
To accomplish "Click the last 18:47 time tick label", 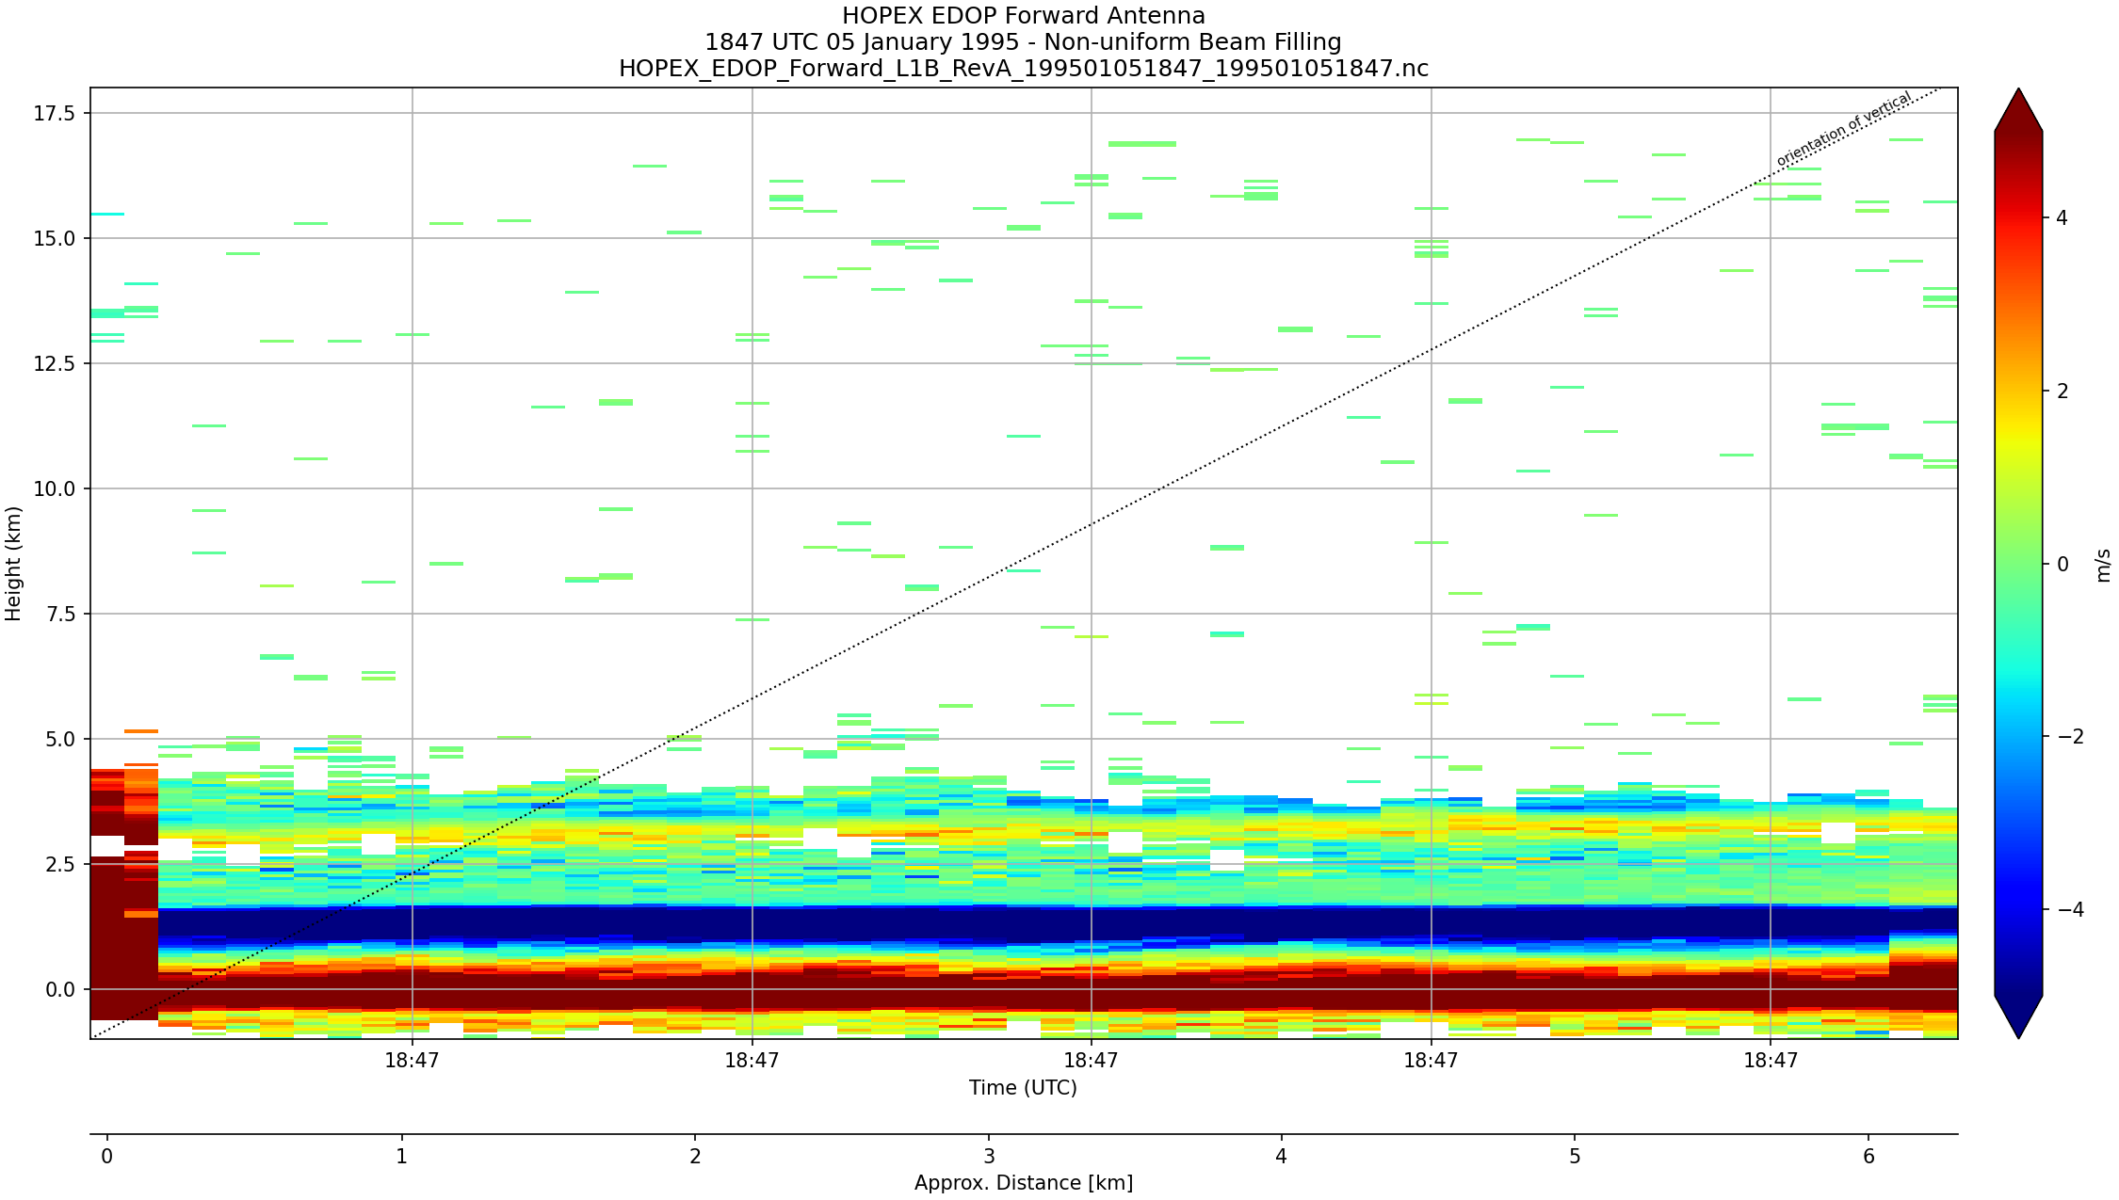I will 1770,1061.
